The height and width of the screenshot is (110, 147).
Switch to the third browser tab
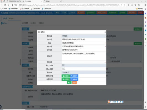pos(52,1)
